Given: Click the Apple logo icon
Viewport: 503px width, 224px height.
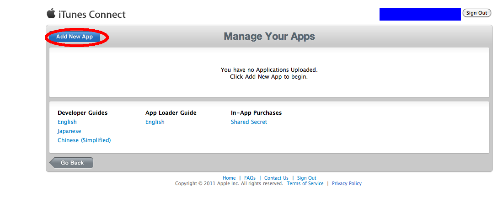Looking at the screenshot, I should coord(51,14).
